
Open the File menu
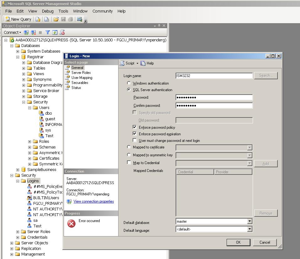tap(8, 11)
